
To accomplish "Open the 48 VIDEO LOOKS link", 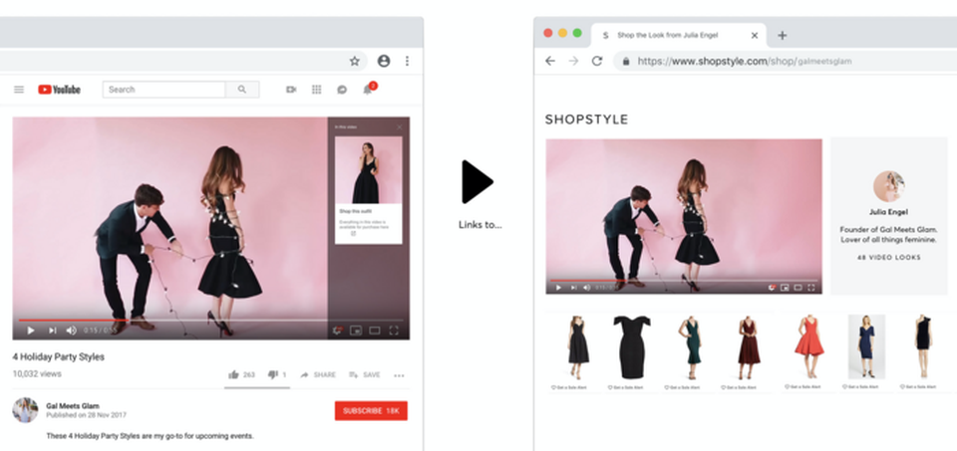I will click(888, 258).
